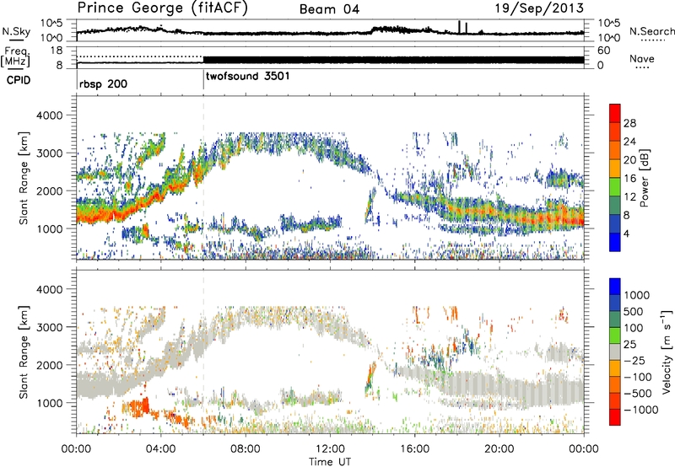This screenshot has width=675, height=467.
Task: Click the date '19/Sep/2013'
Action: (539, 8)
